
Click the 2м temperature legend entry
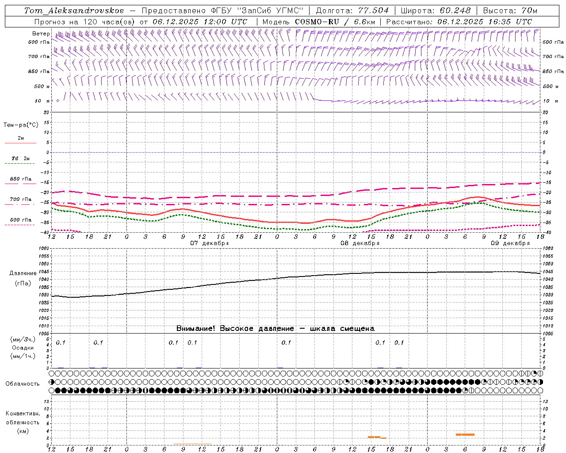[21, 138]
